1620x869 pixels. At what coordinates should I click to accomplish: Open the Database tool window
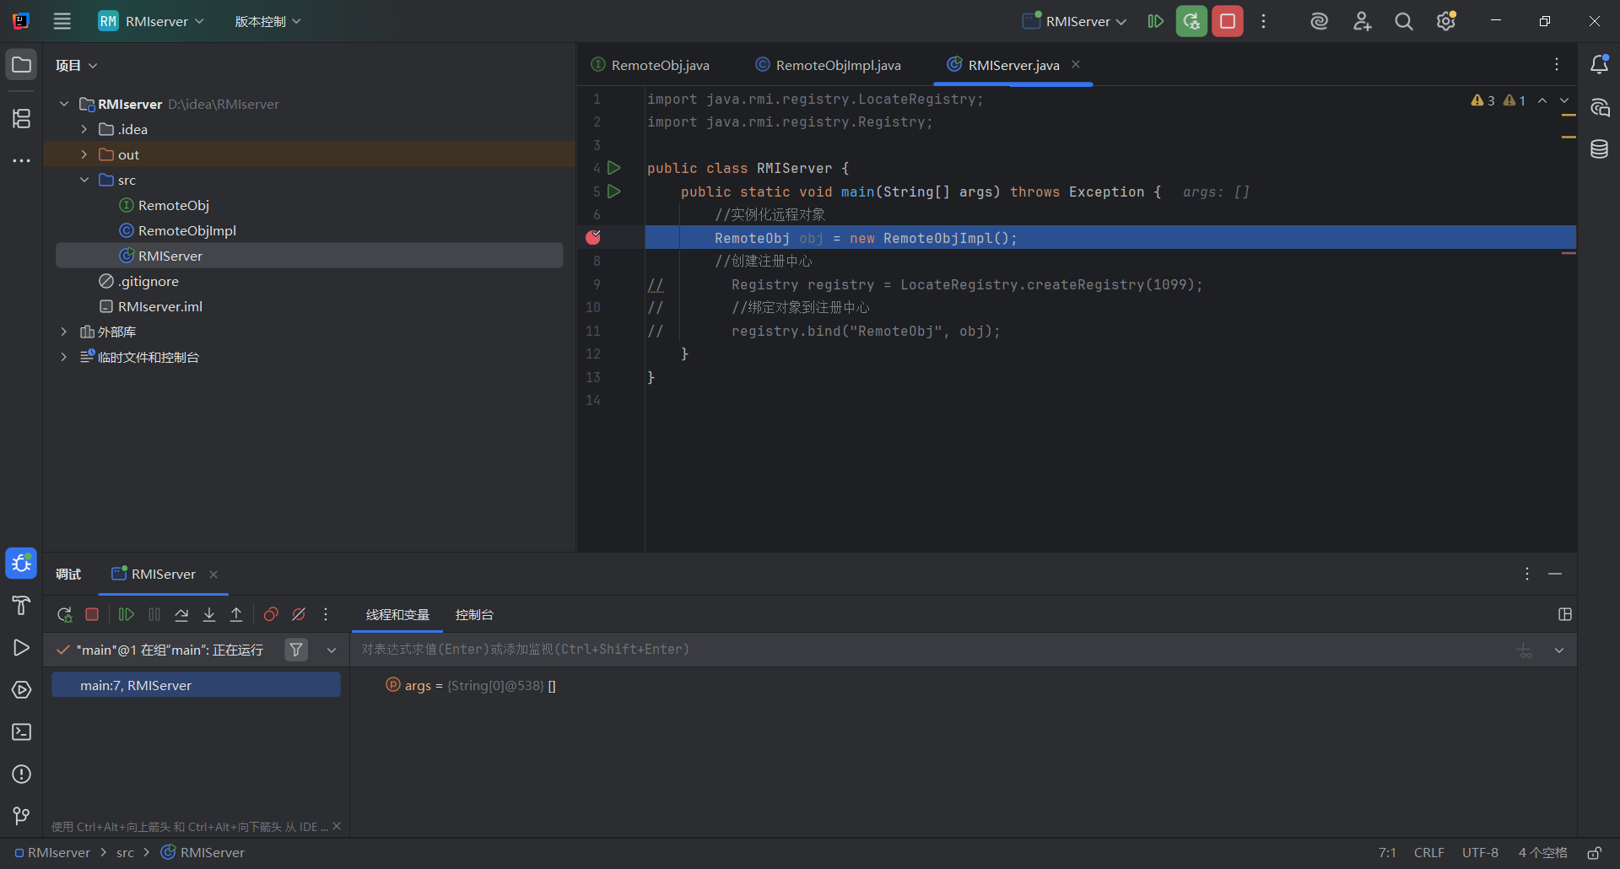[x=1599, y=150]
